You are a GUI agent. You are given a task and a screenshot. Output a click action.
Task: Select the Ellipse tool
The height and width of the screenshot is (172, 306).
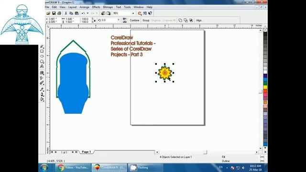point(42,56)
